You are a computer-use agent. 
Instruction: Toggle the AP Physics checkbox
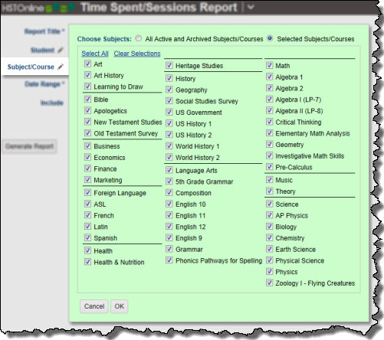tap(269, 215)
